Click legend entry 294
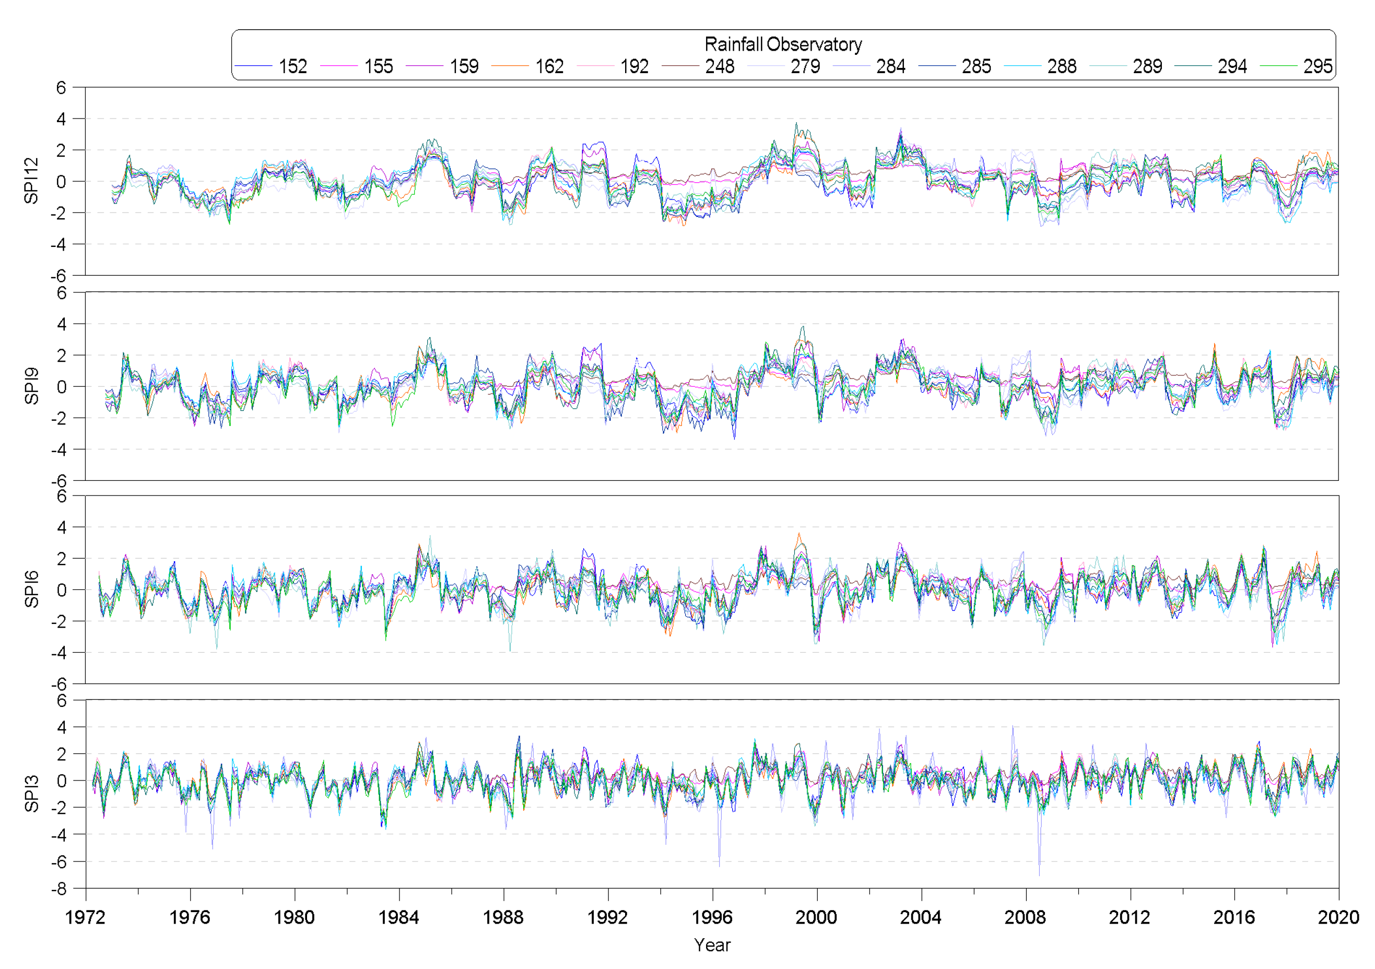The image size is (1375, 969). [1232, 66]
